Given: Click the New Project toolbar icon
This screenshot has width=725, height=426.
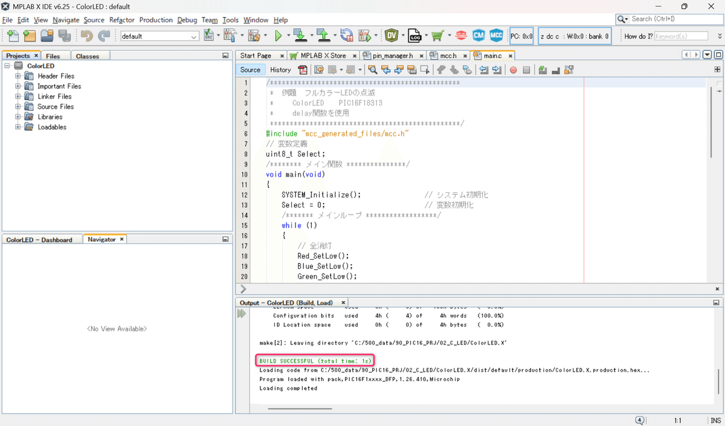Looking at the screenshot, I should coord(30,36).
